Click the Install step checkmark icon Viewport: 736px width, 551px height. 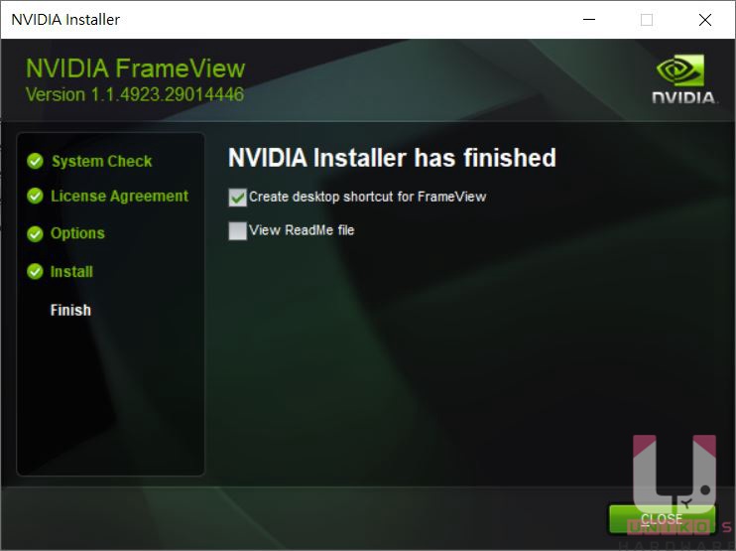click(x=35, y=271)
